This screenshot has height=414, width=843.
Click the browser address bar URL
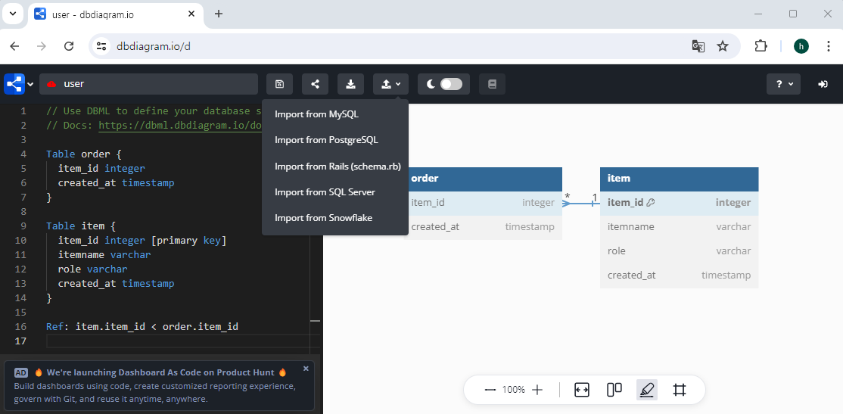153,46
